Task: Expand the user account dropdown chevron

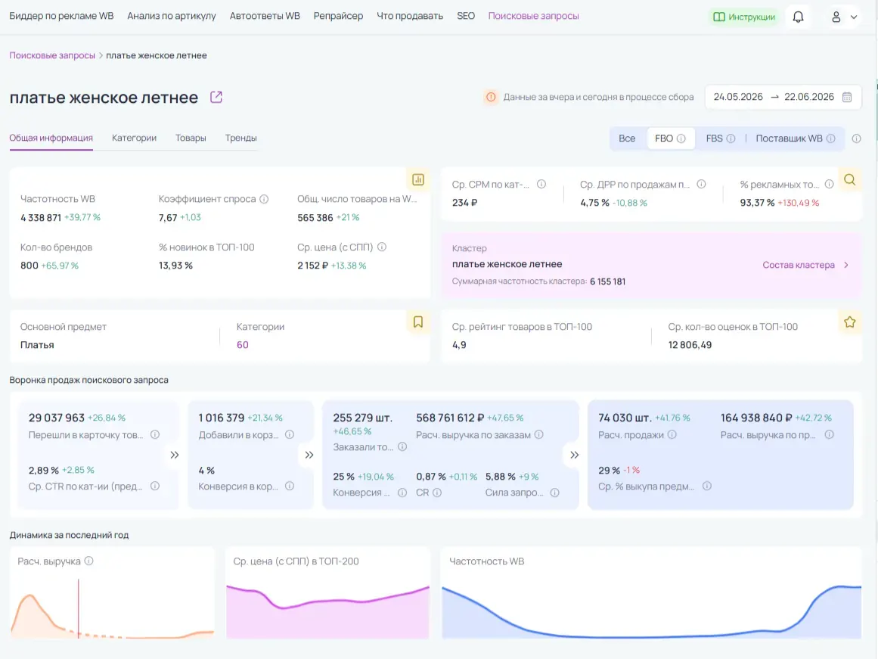Action: tap(854, 17)
